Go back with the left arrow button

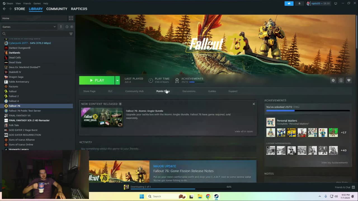pos(4,9)
